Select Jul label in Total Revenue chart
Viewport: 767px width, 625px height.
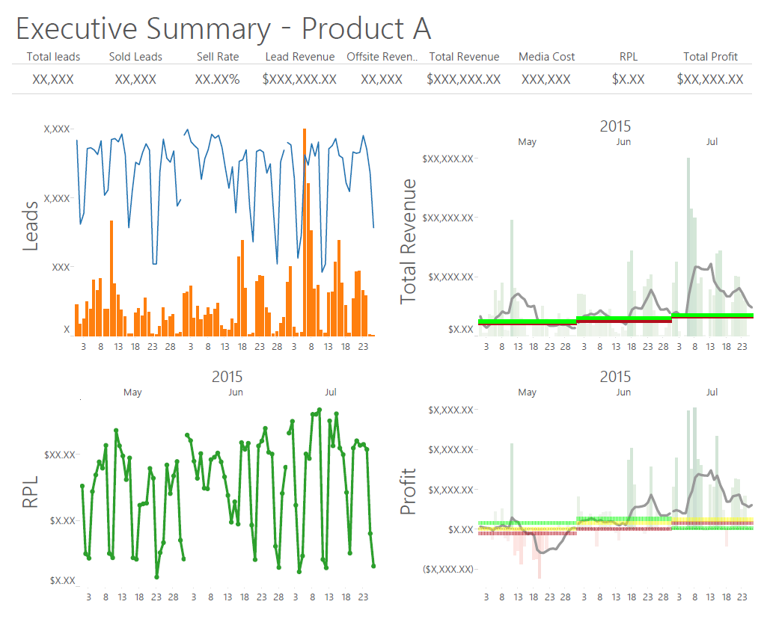[712, 142]
